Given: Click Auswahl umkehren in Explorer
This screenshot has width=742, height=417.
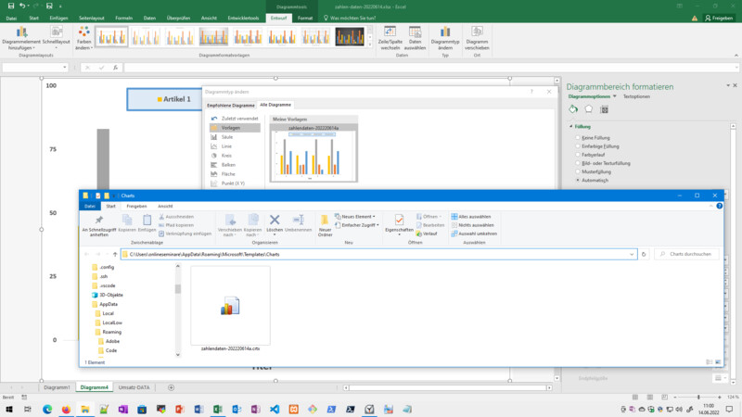Looking at the screenshot, I should point(474,234).
